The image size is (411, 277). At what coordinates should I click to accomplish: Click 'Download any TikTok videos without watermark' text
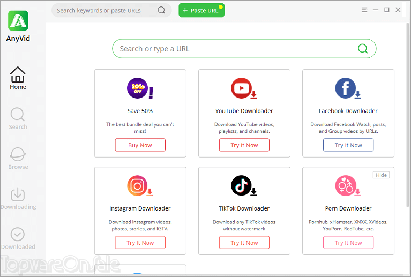tap(244, 225)
